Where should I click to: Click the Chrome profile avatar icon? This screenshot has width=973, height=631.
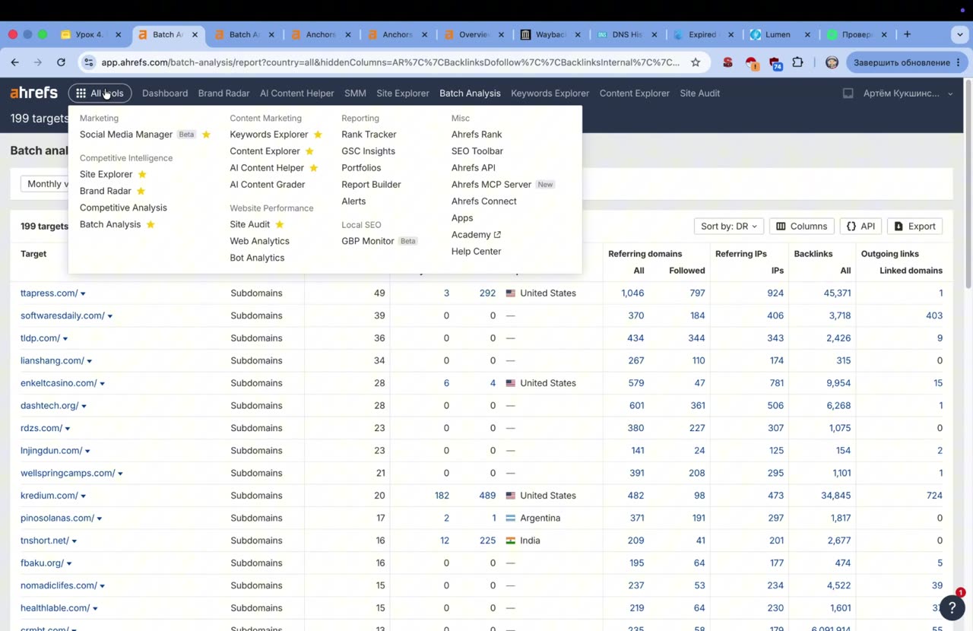[832, 62]
